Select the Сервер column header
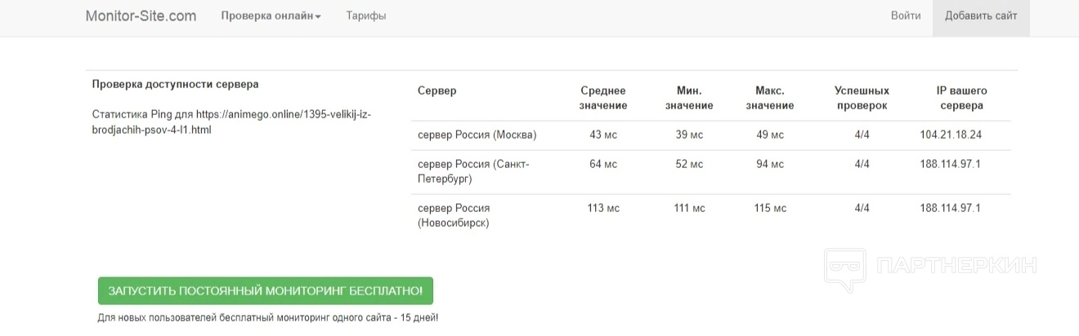Image resolution: width=1079 pixels, height=336 pixels. point(437,91)
